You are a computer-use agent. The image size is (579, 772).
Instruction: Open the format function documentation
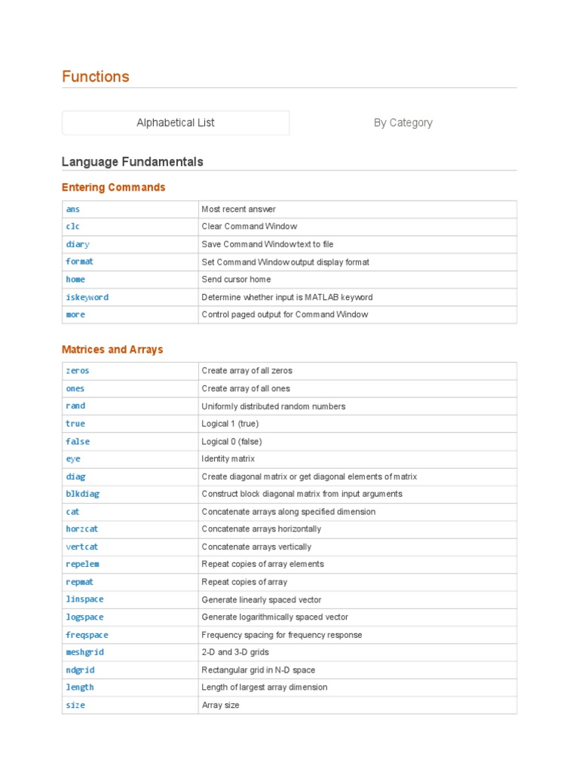tap(79, 262)
